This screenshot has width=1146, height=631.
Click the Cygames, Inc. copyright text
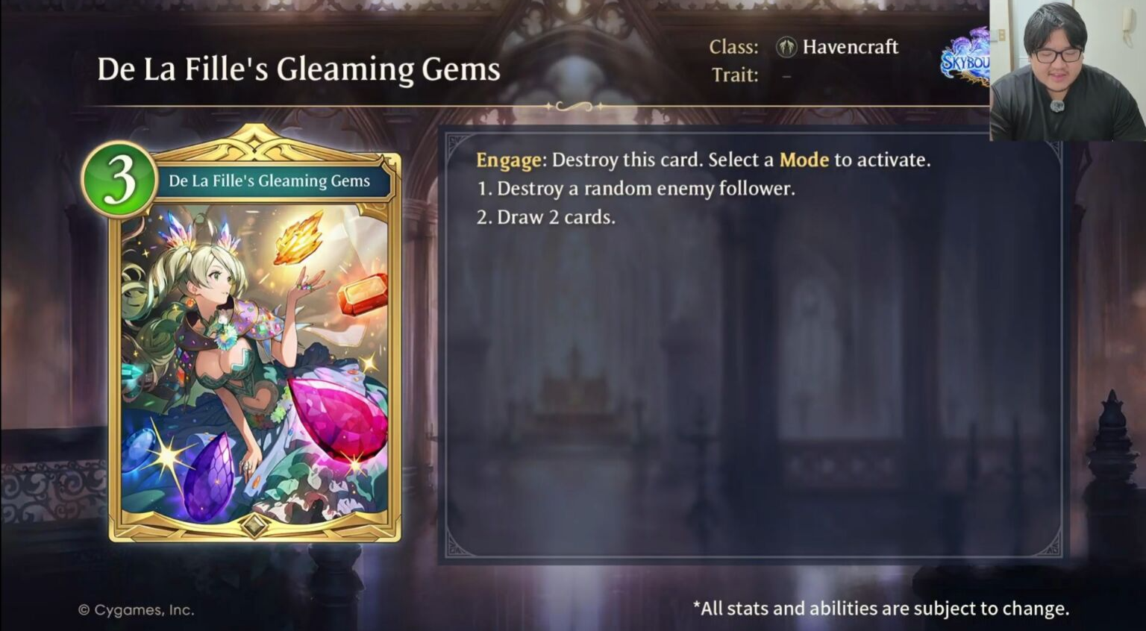coord(137,610)
